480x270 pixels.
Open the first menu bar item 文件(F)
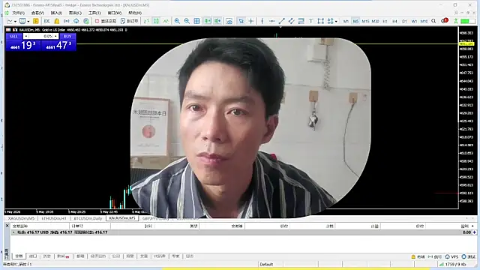[18, 13]
